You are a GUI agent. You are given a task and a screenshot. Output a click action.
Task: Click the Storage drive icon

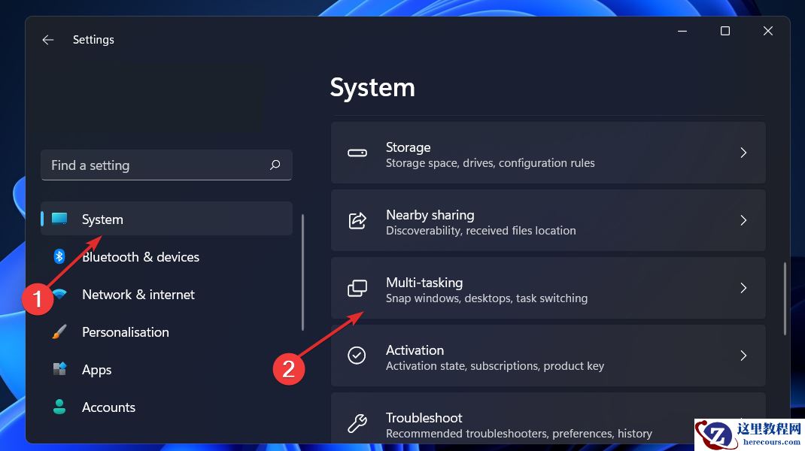(357, 153)
